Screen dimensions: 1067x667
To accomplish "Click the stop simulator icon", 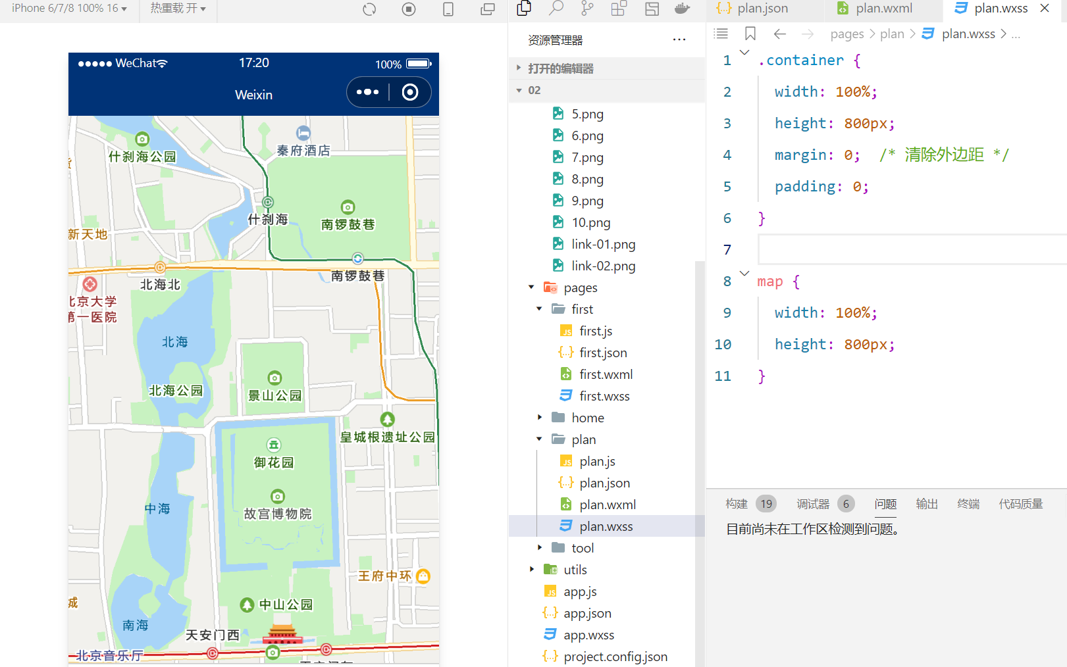I will tap(409, 9).
